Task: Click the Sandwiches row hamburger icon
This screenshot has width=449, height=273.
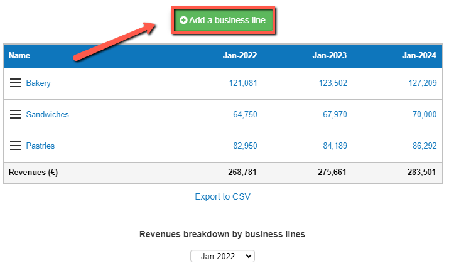Action: tap(16, 114)
